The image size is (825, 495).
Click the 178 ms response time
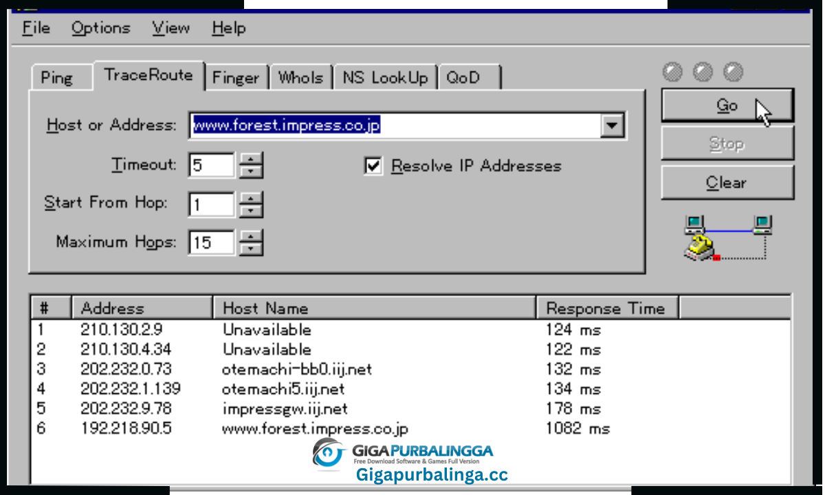(x=573, y=408)
